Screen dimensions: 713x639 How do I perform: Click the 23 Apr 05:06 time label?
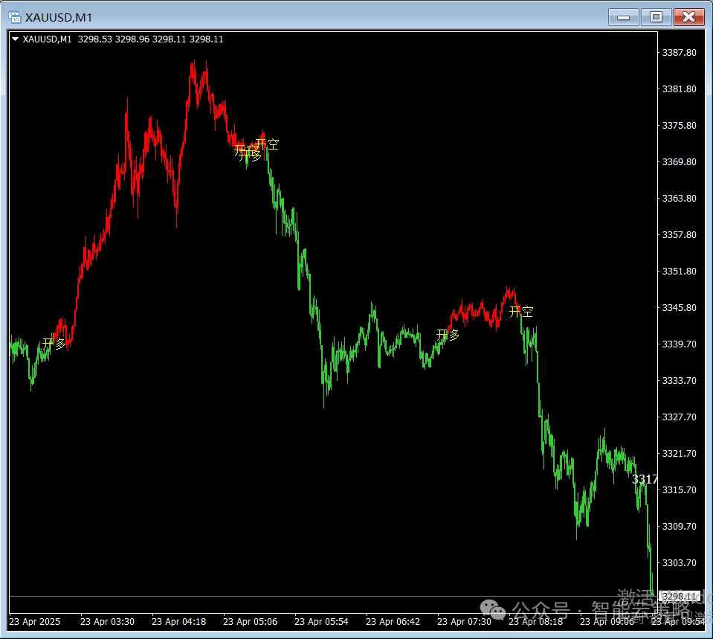pos(250,622)
